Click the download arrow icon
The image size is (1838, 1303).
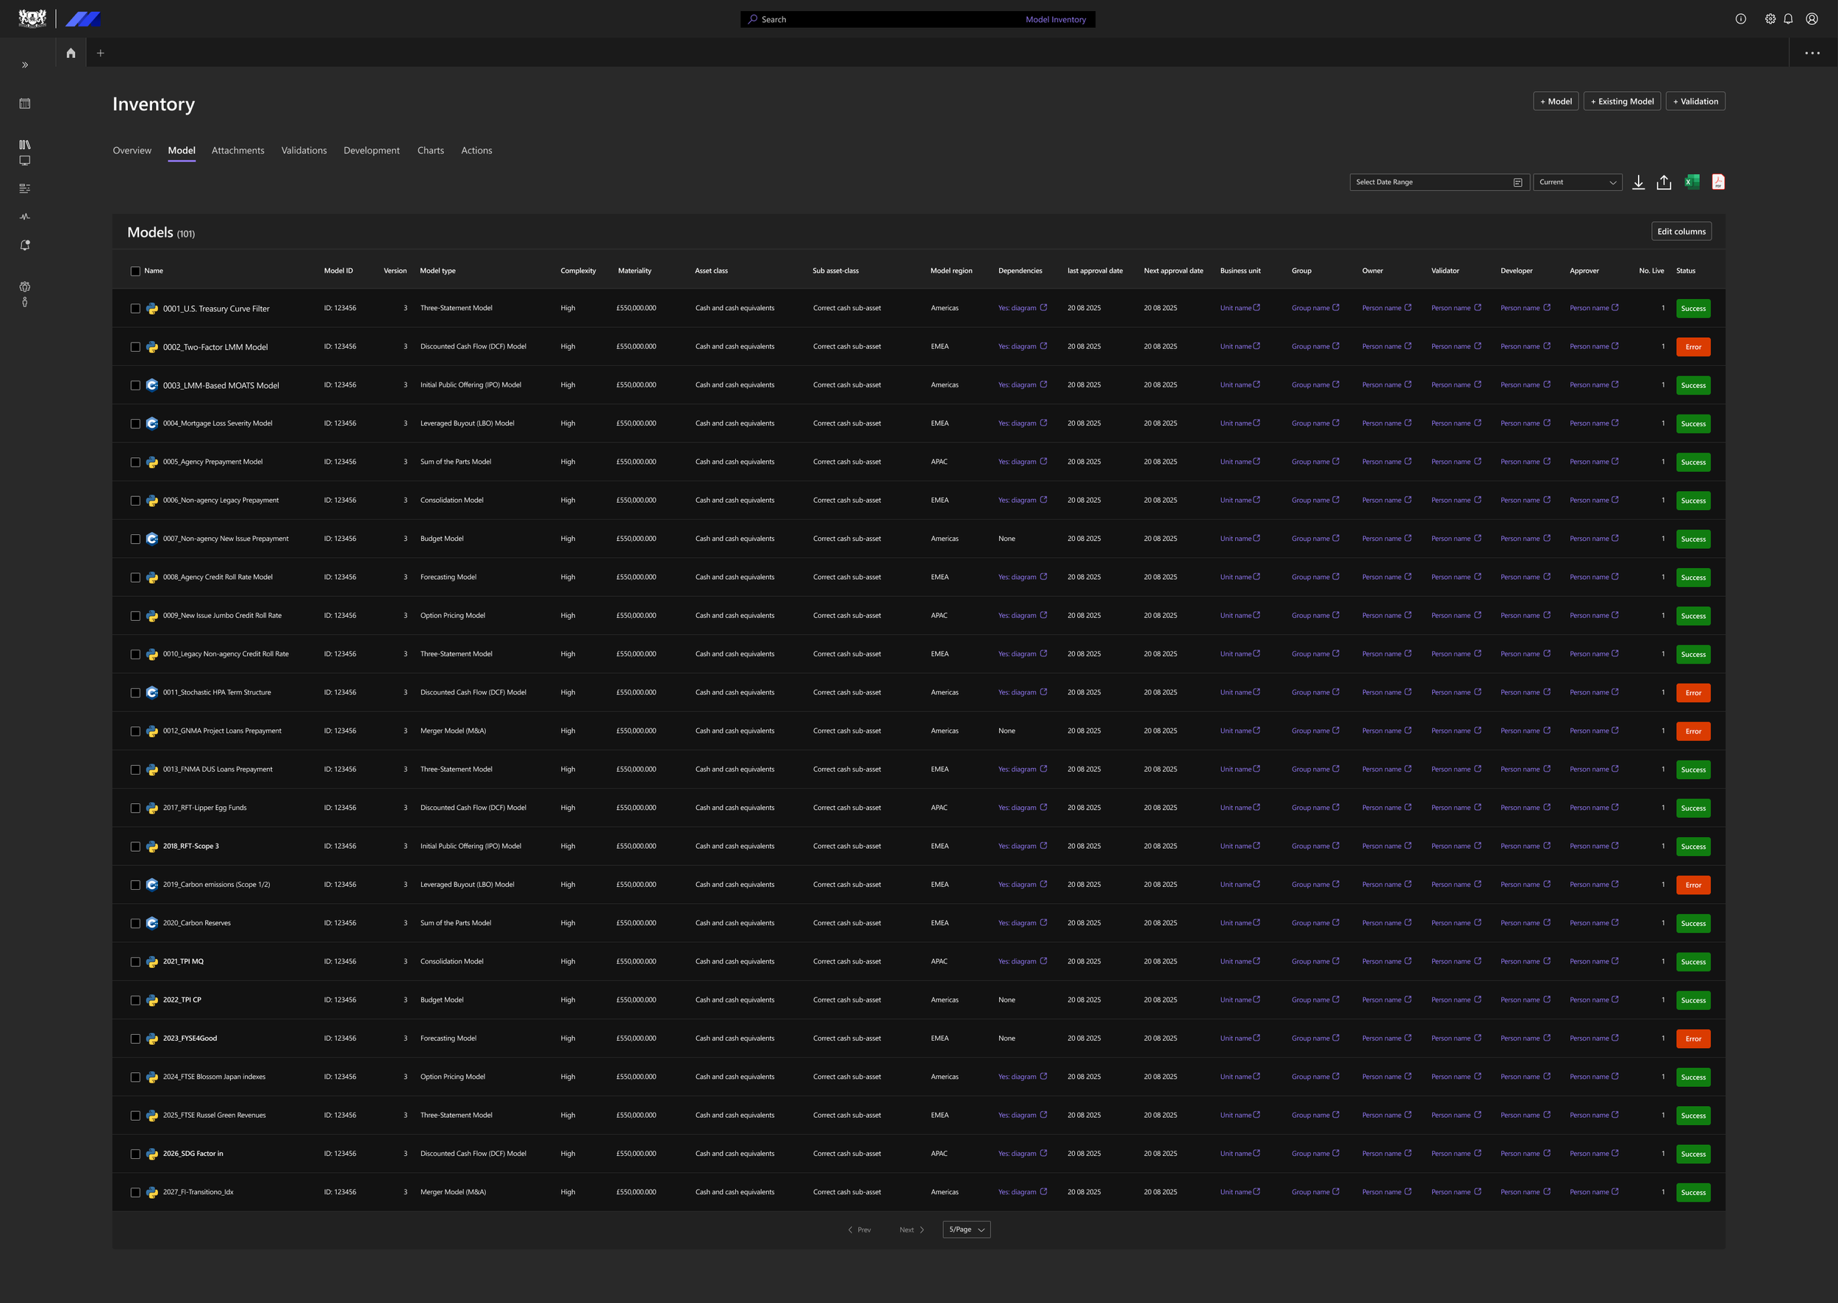click(1638, 182)
